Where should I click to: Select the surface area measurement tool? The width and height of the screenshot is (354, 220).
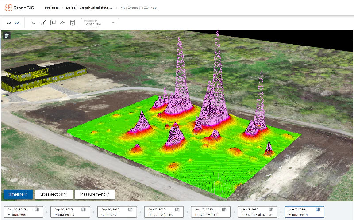(53, 23)
